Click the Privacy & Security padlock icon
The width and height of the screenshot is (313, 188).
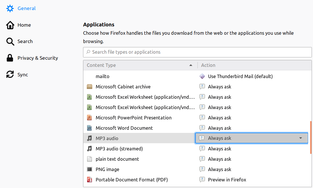[10, 58]
